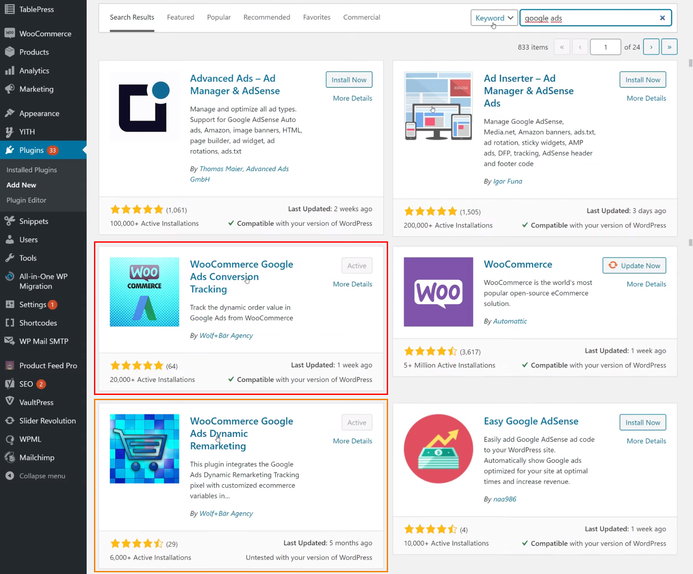This screenshot has width=693, height=574.
Task: Click the Collapse menu arrow icon
Action: [10, 476]
